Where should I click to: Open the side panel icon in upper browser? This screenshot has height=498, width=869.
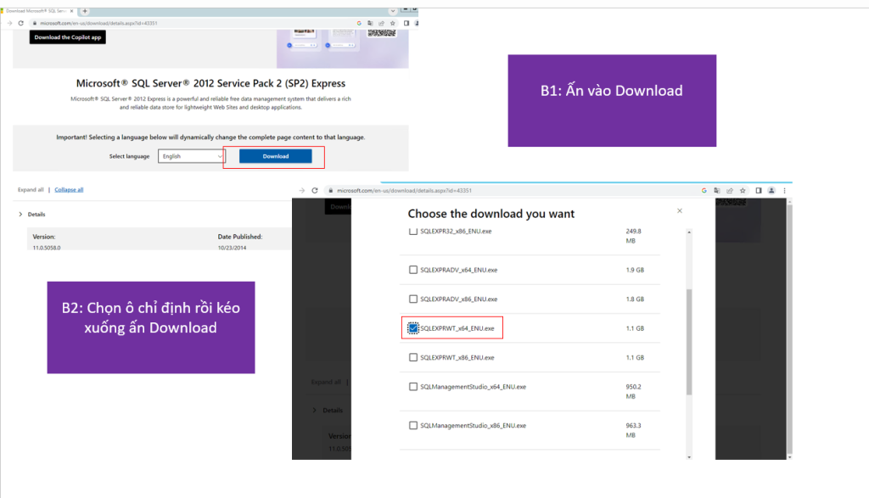click(x=406, y=23)
